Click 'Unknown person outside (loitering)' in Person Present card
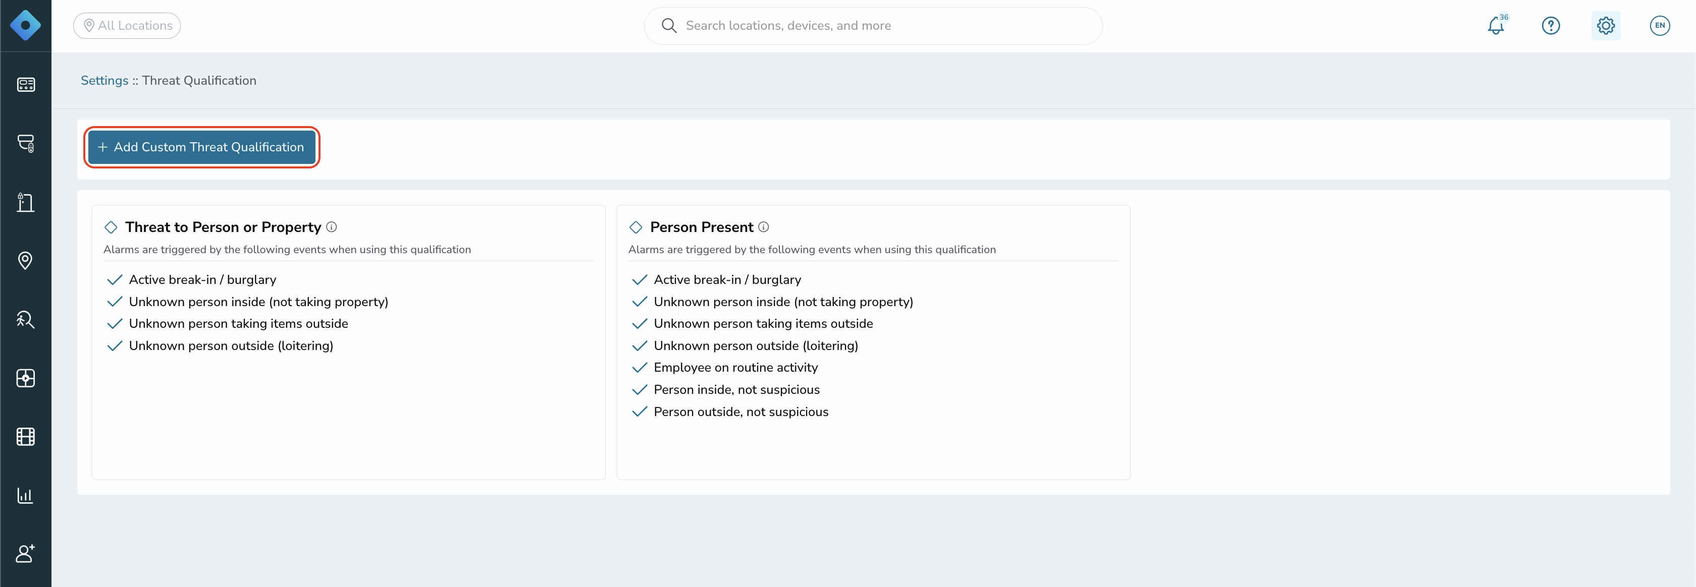The image size is (1696, 587). pyautogui.click(x=756, y=345)
